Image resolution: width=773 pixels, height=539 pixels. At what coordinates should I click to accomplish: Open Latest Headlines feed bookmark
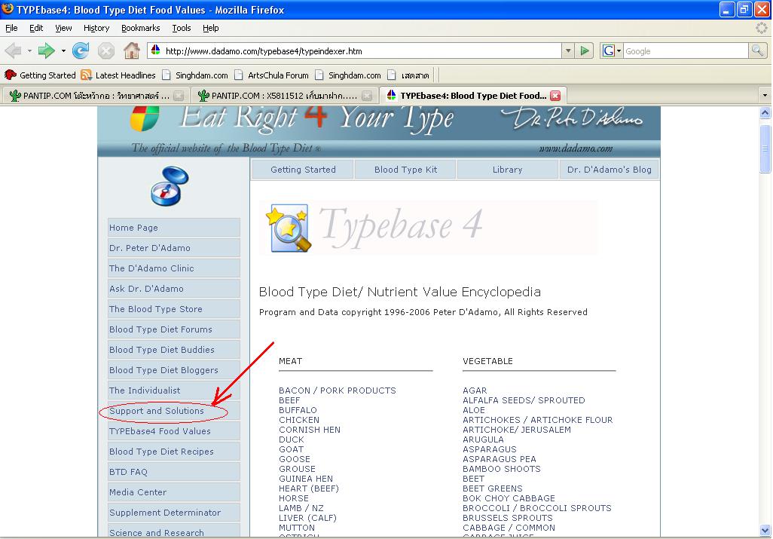(x=118, y=75)
